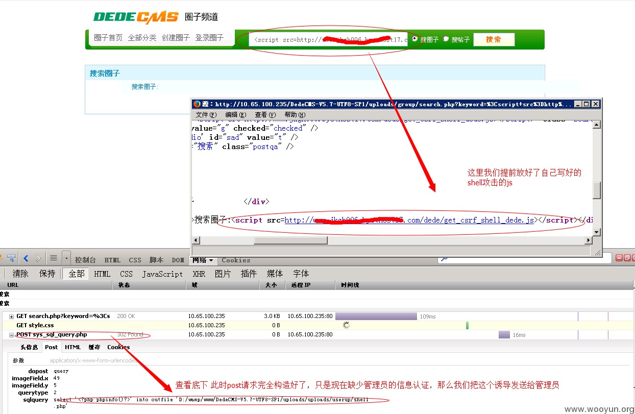Viewport: 635px width, 414px height.
Task: Detach Firebug into a separate window icon
Action: point(627,258)
